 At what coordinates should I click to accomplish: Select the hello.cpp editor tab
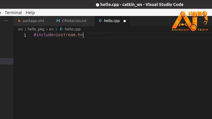pyautogui.click(x=112, y=21)
